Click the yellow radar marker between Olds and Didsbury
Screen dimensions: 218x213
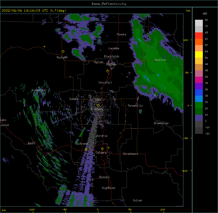pos(98,105)
